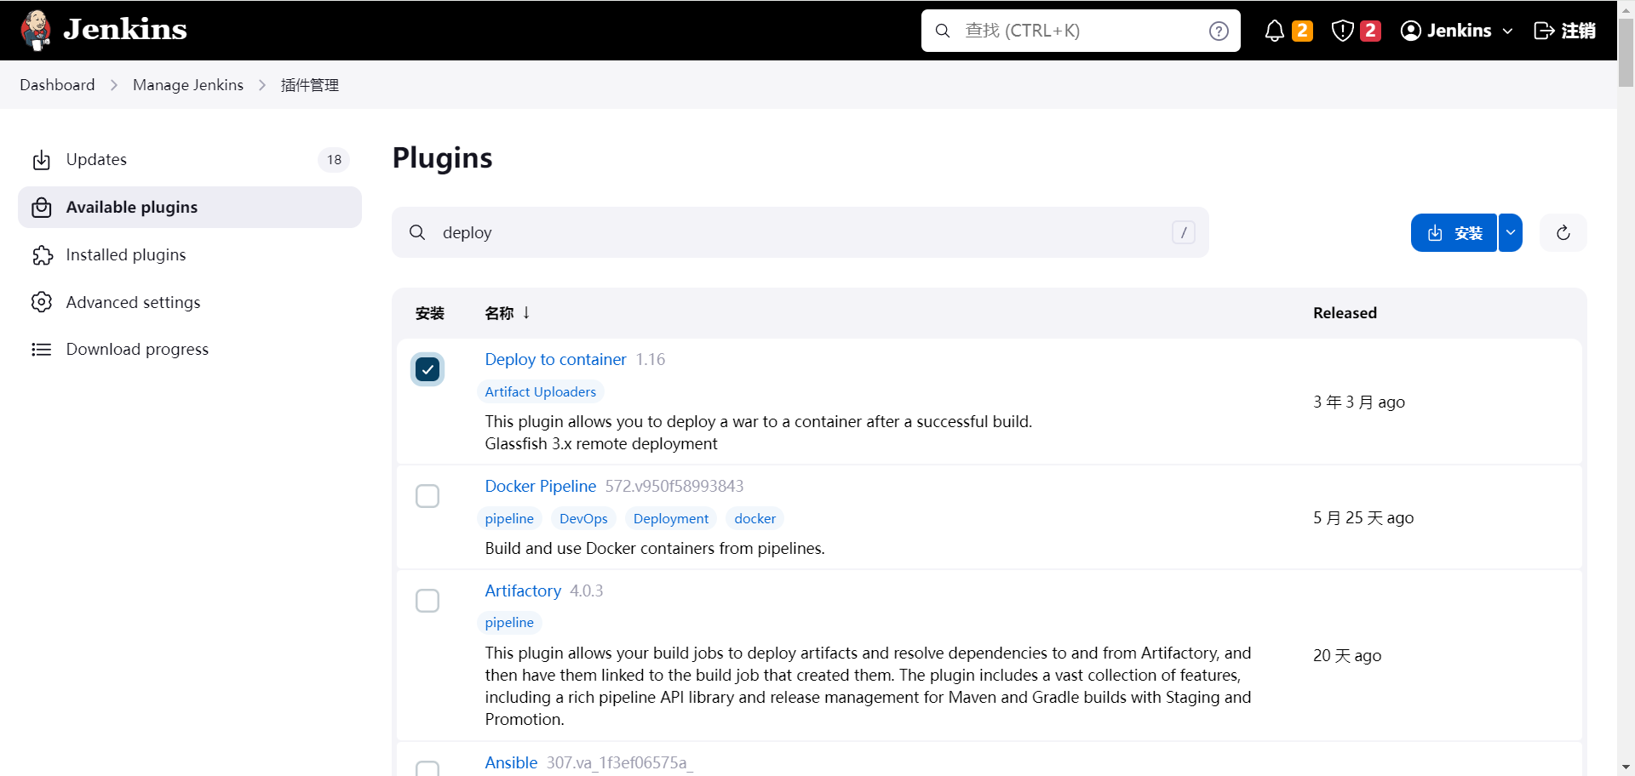The height and width of the screenshot is (776, 1635).
Task: Click the Advanced settings gear icon
Action: [42, 302]
